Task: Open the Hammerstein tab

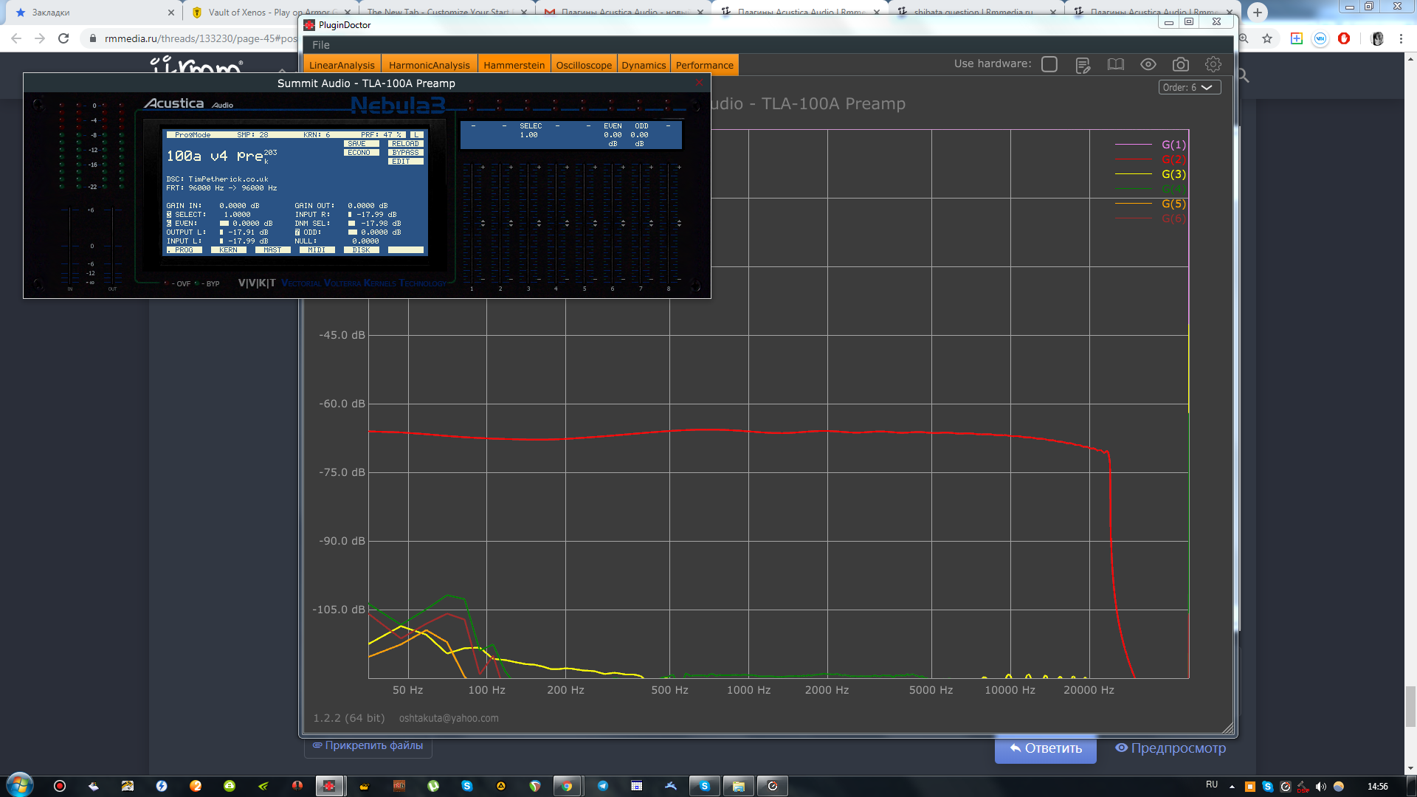Action: click(x=514, y=65)
